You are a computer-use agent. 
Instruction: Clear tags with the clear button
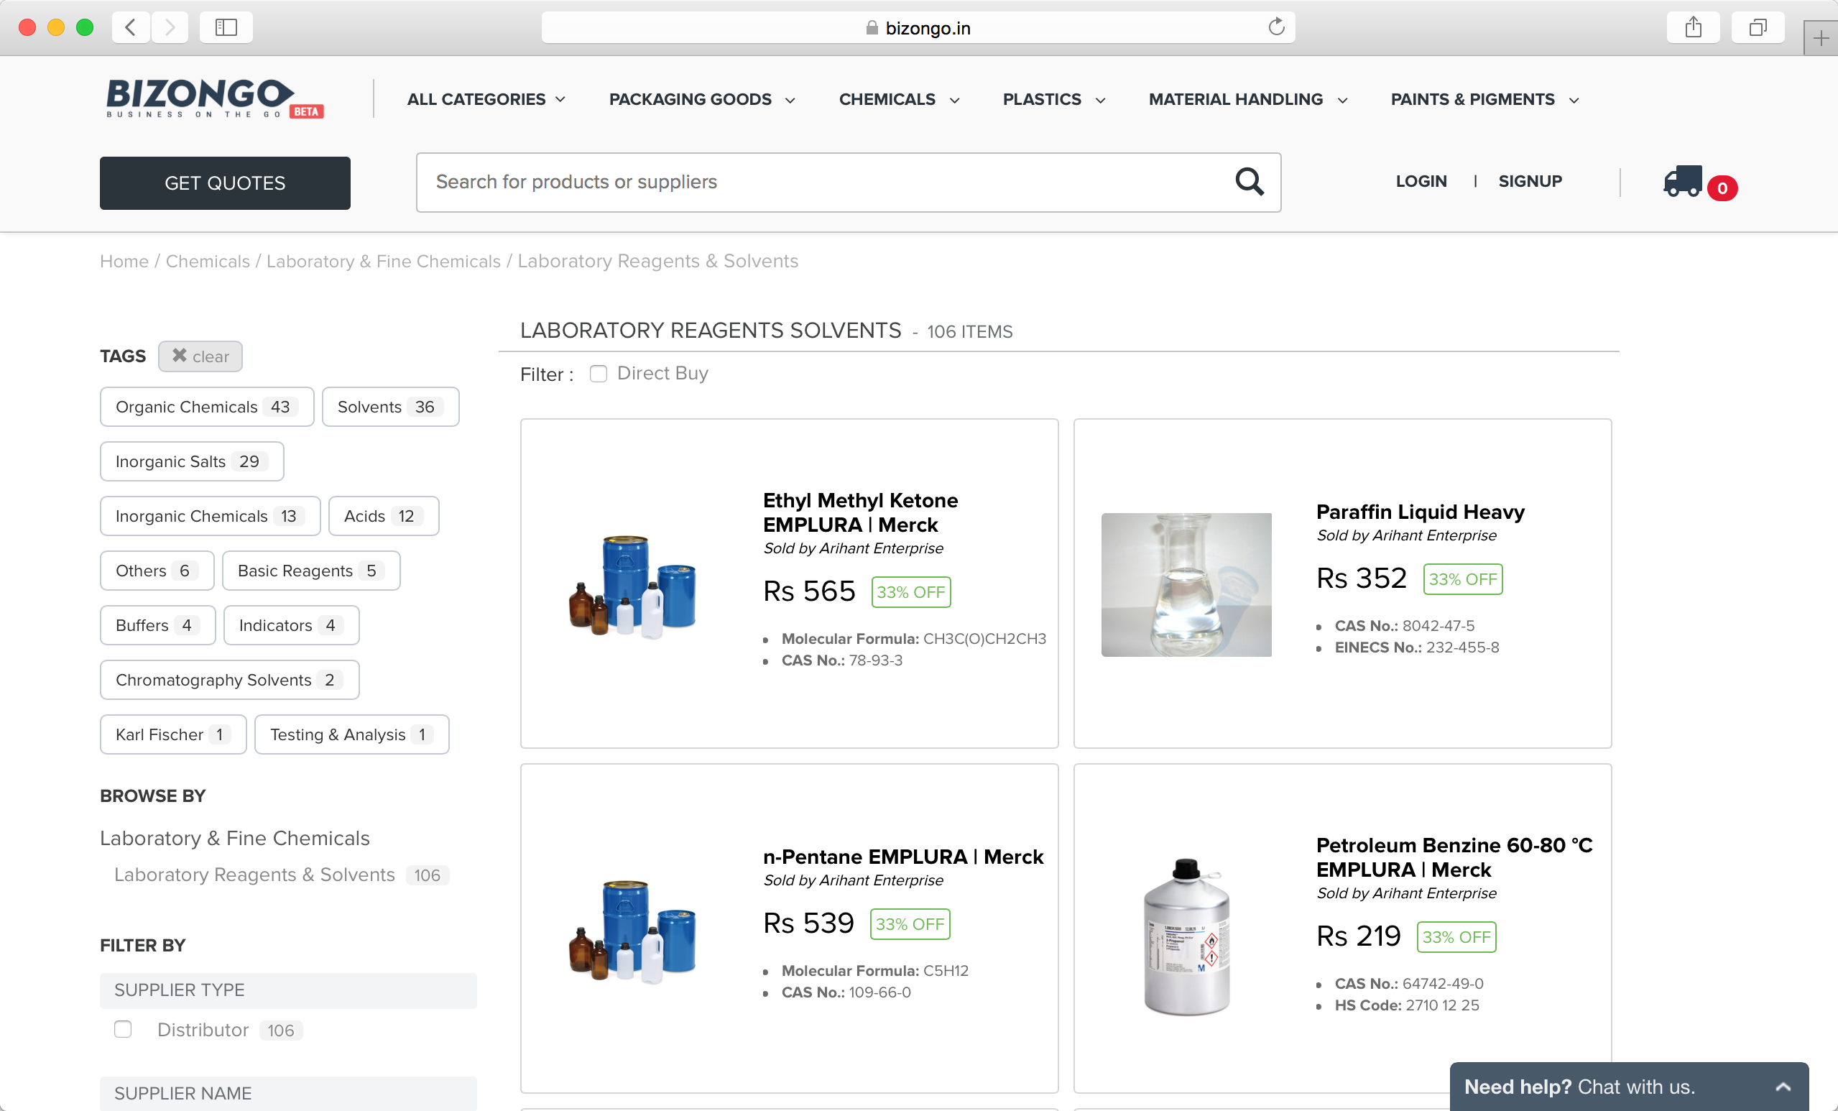(200, 356)
